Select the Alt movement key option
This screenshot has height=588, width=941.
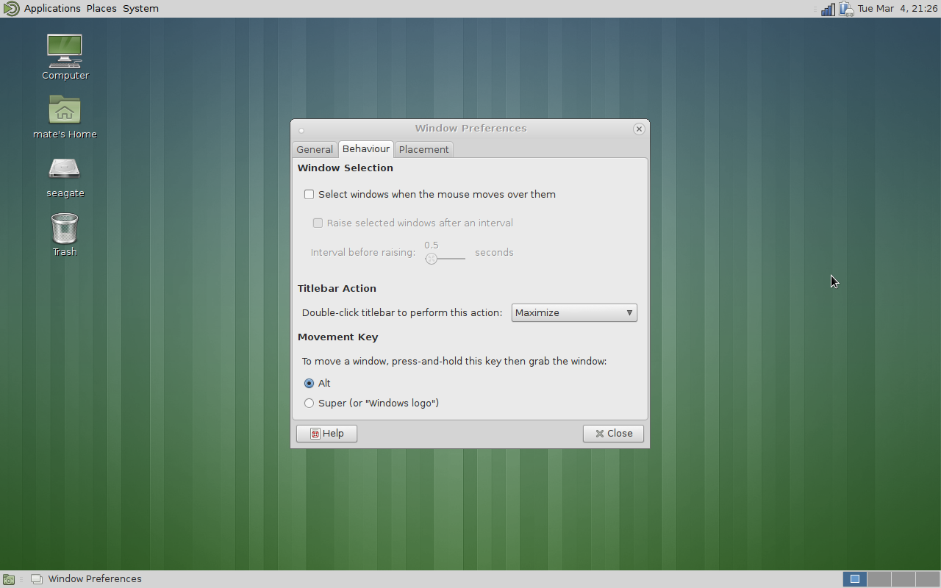pyautogui.click(x=310, y=384)
